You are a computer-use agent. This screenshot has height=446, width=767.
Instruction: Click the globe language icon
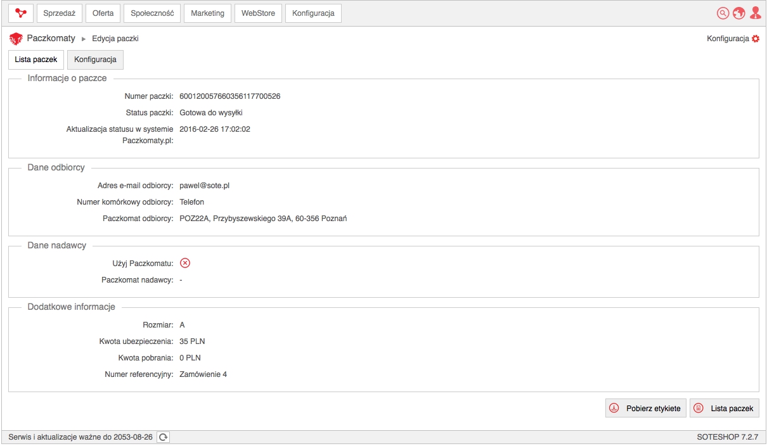pyautogui.click(x=738, y=13)
